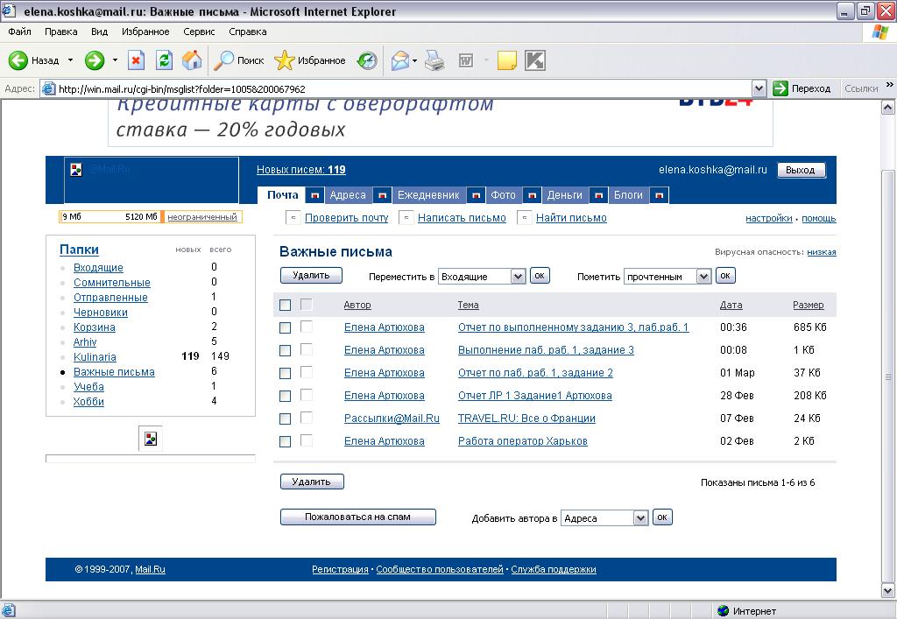The height and width of the screenshot is (619, 897).
Task: Select checkbox for TRAVEL.RU email
Action: 285,419
